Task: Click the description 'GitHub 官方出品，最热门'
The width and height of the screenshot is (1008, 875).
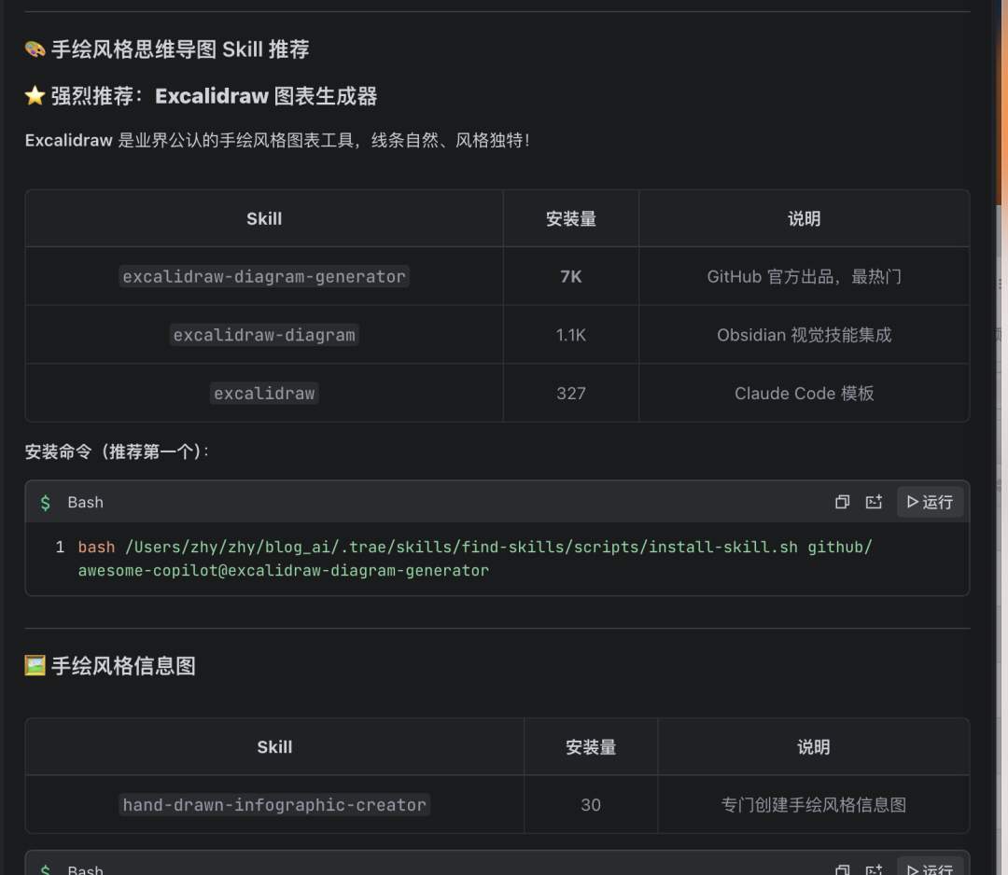Action: pos(805,276)
